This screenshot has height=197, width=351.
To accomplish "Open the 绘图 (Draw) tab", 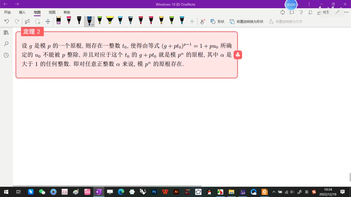I will (37, 12).
